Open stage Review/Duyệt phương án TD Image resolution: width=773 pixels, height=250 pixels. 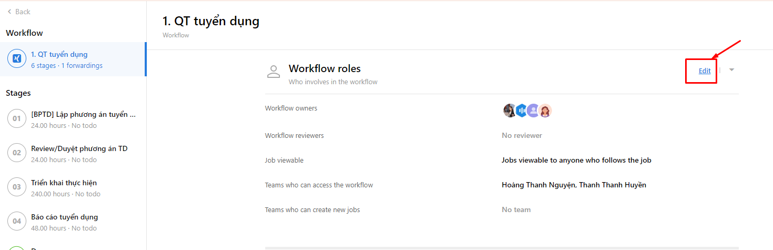[79, 148]
